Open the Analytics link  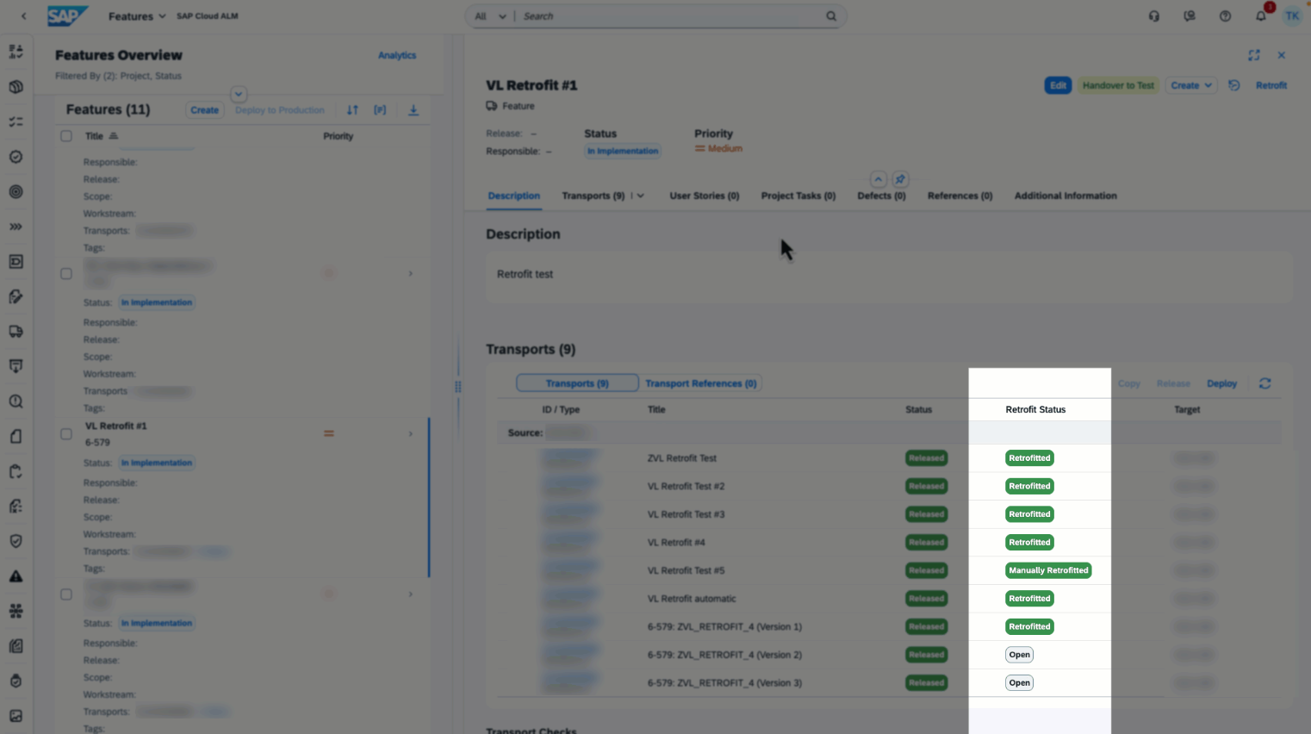pos(396,55)
